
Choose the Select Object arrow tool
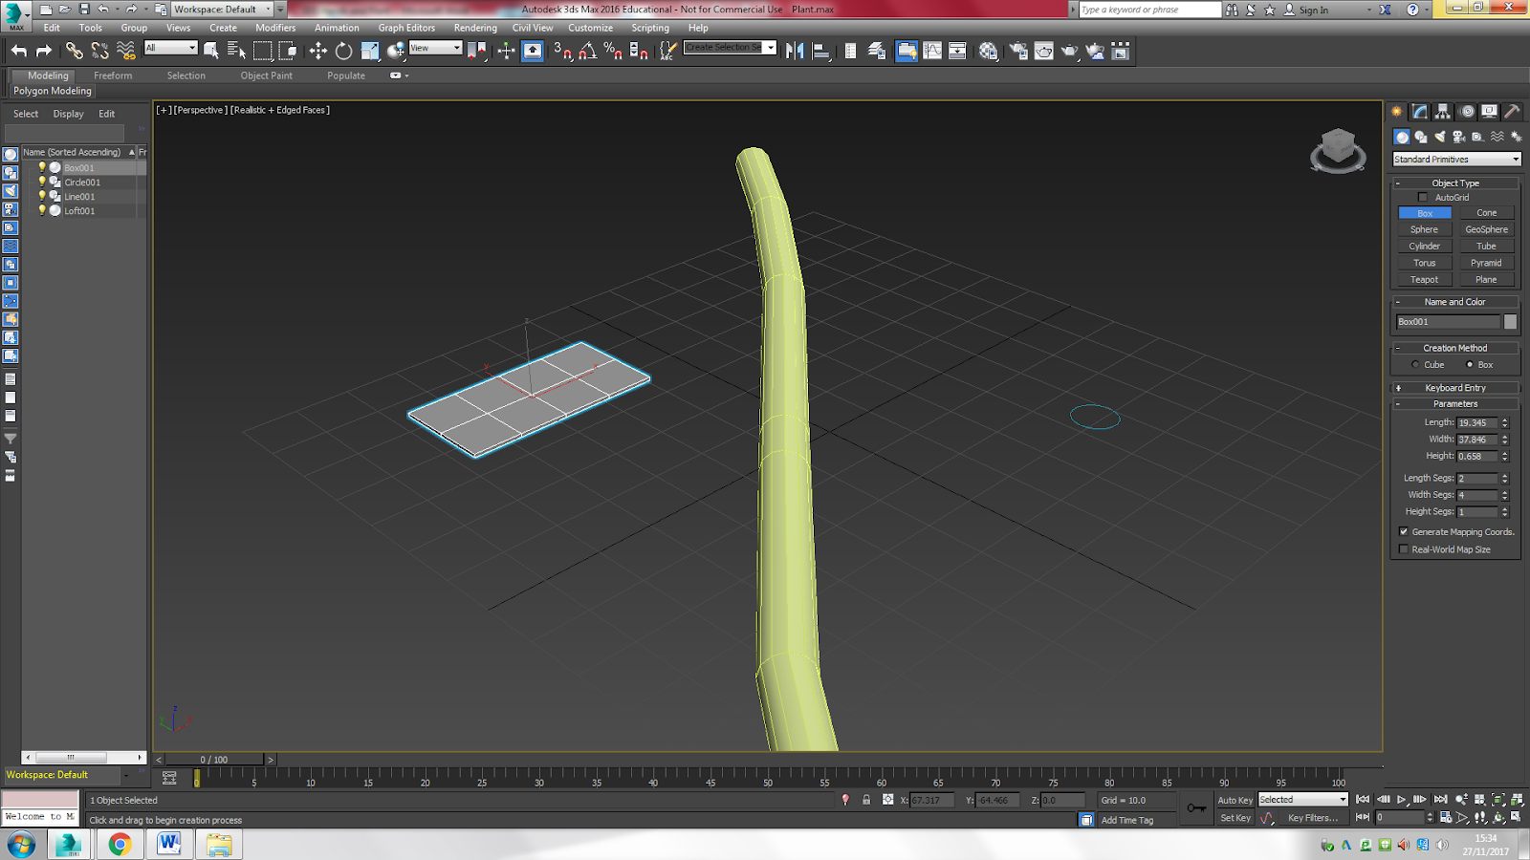[x=211, y=51]
